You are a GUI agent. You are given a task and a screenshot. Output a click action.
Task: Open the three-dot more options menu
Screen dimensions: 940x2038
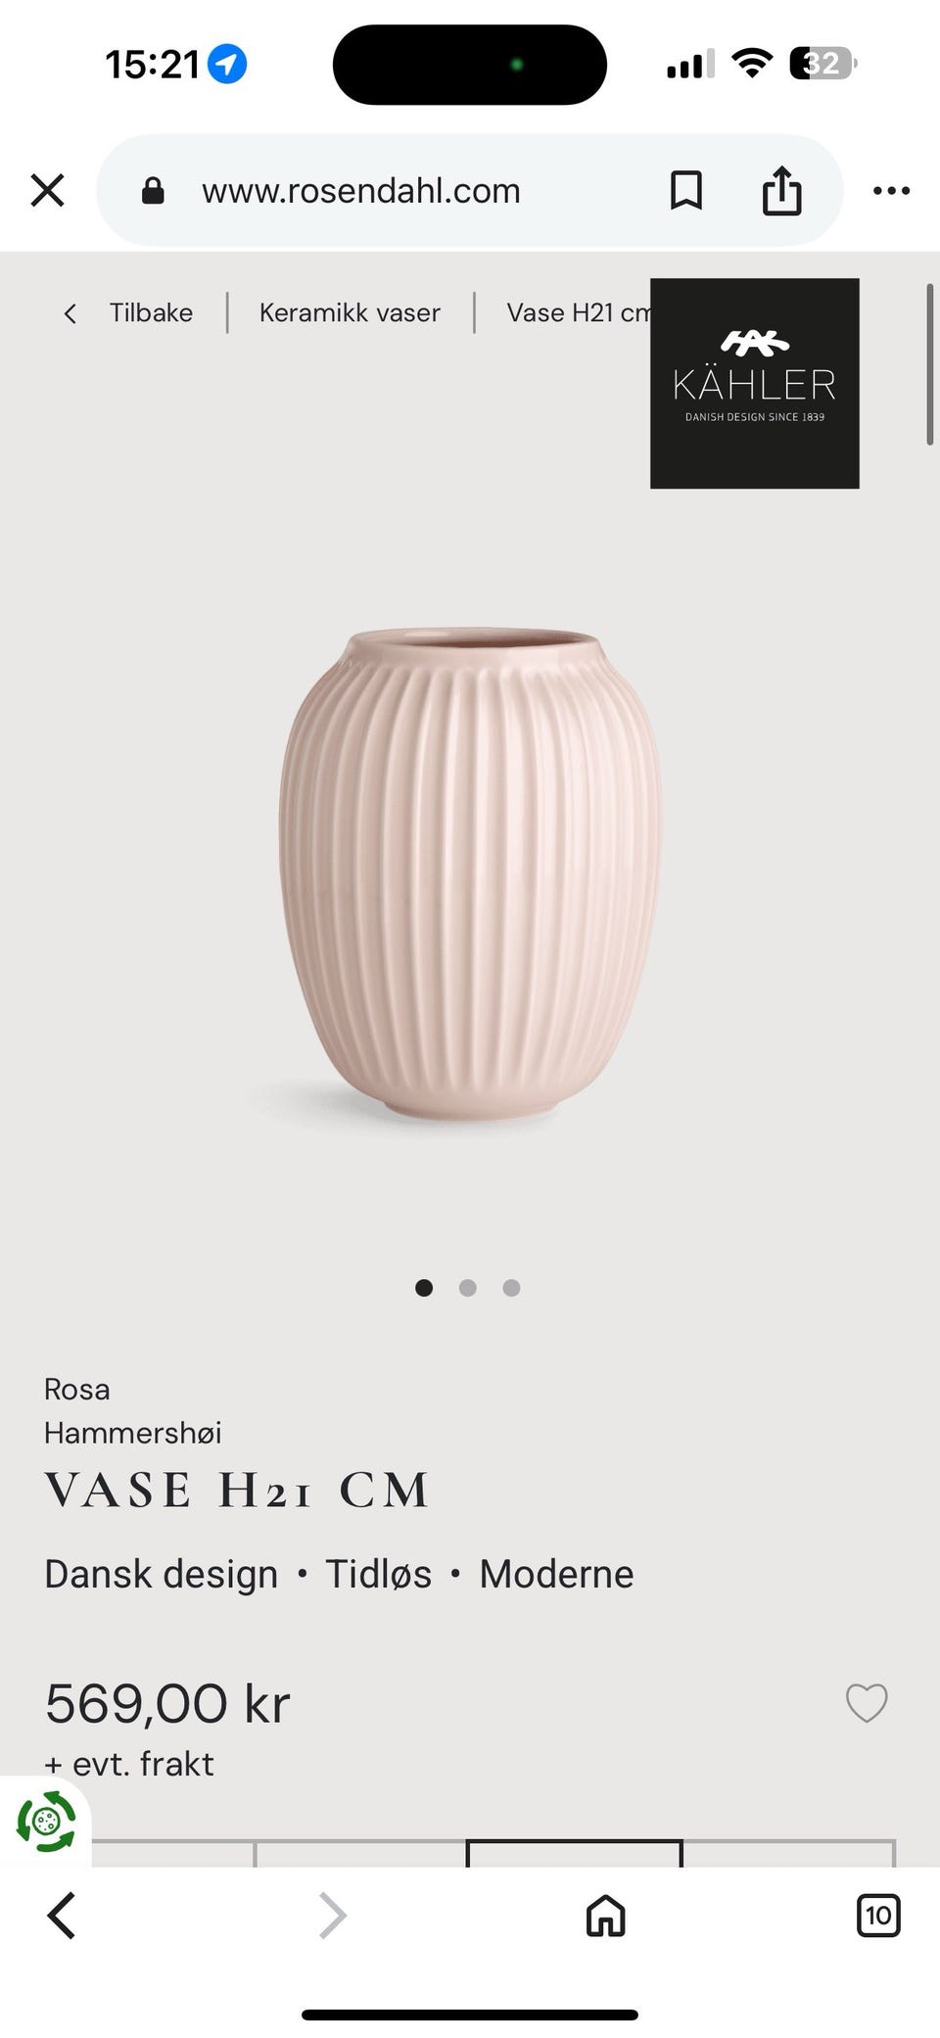[x=891, y=190]
